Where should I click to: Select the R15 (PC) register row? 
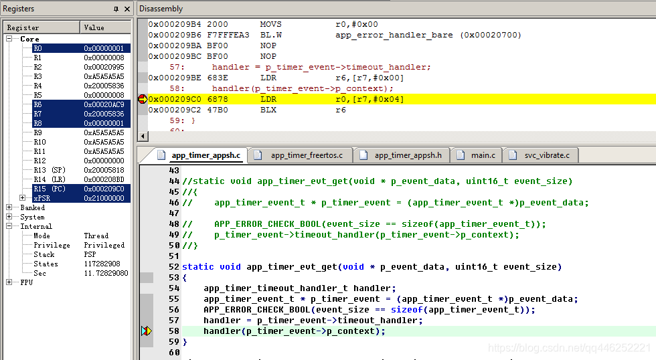click(50, 189)
